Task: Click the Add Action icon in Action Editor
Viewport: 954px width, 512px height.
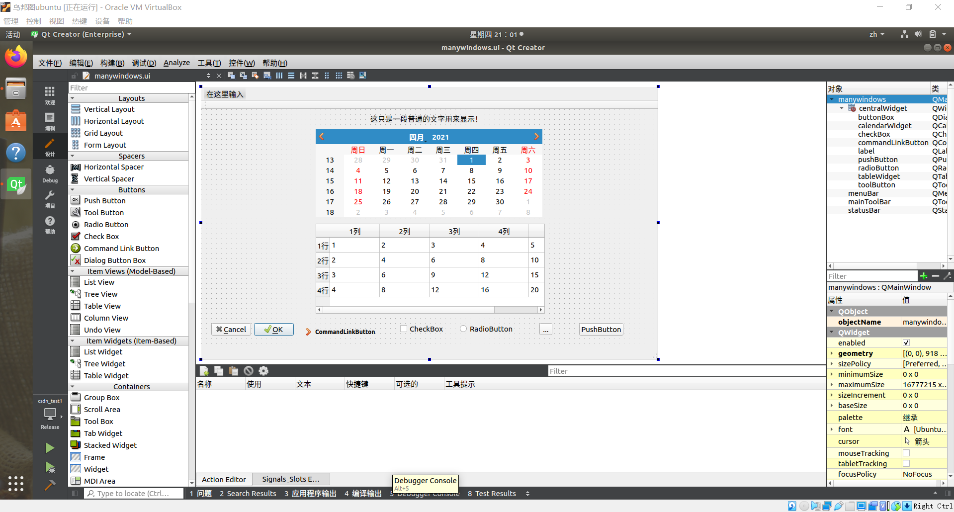Action: point(204,371)
